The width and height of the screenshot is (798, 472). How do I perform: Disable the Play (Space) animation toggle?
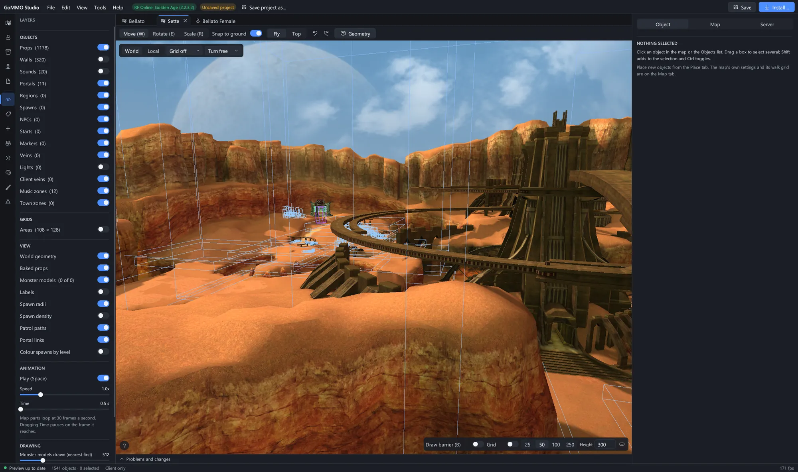(x=103, y=378)
